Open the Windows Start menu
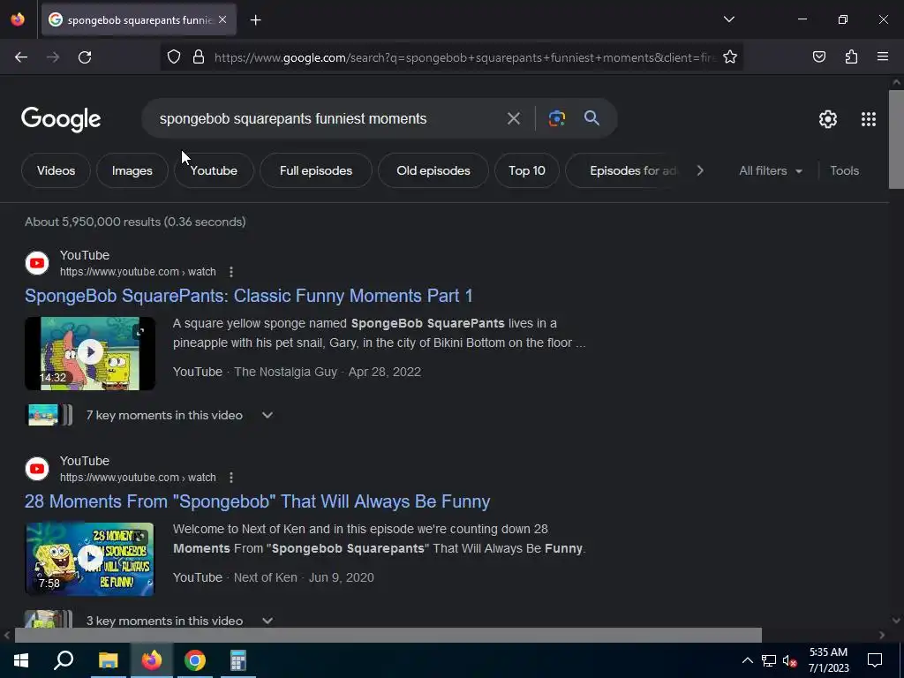The height and width of the screenshot is (678, 904). (x=21, y=660)
